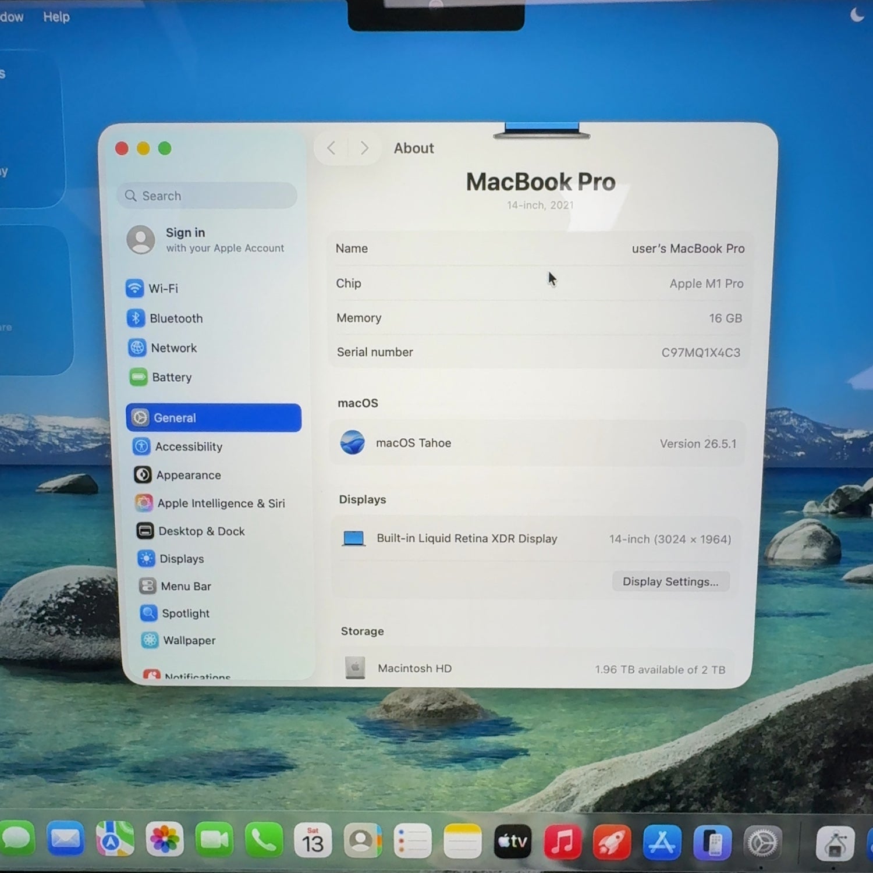Image resolution: width=873 pixels, height=873 pixels.
Task: Click the "MacBook Pro" heading
Action: (x=541, y=182)
